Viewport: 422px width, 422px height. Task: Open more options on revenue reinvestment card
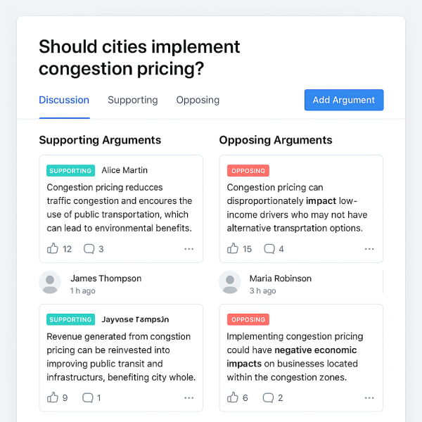point(188,398)
